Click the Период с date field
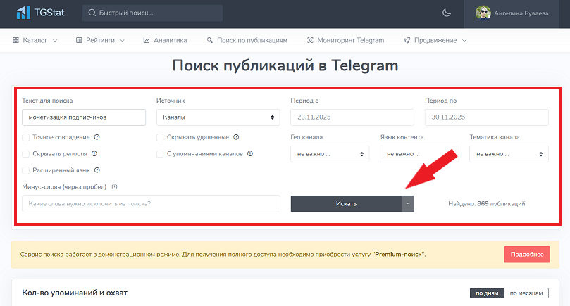This screenshot has width=570, height=306. point(352,117)
